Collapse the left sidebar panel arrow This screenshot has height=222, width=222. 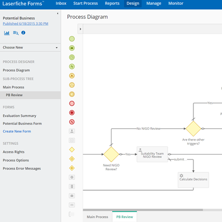(58, 13)
